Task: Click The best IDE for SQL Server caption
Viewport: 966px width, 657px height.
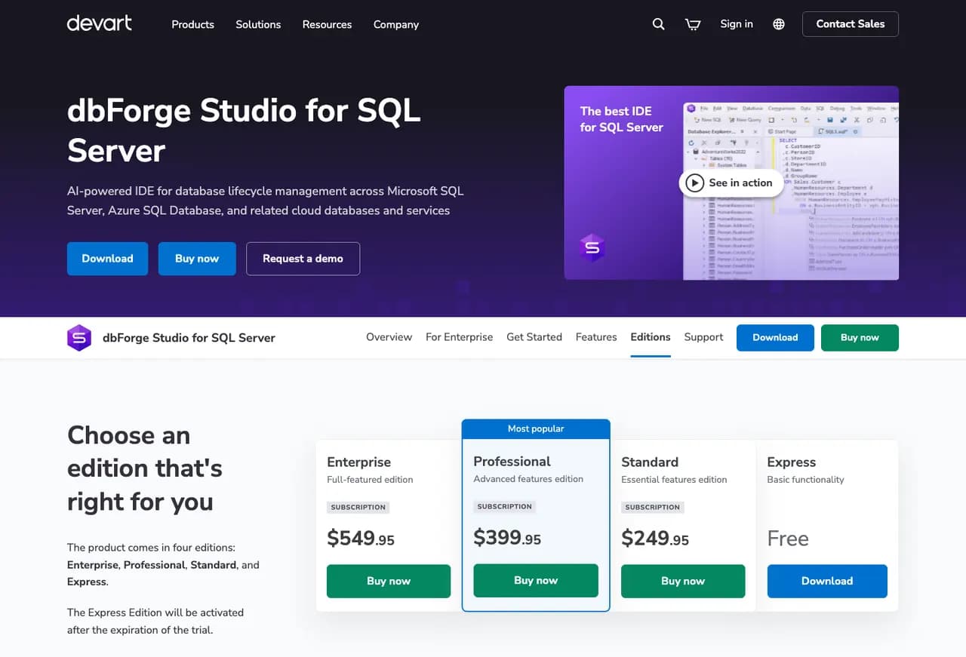Action: tap(622, 119)
